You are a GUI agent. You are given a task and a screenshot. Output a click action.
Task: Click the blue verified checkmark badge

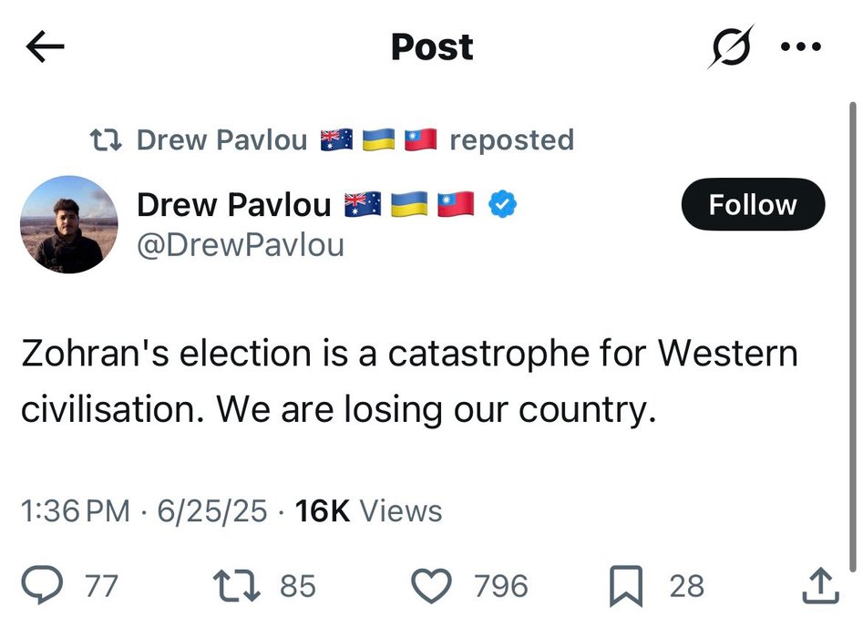coord(502,205)
